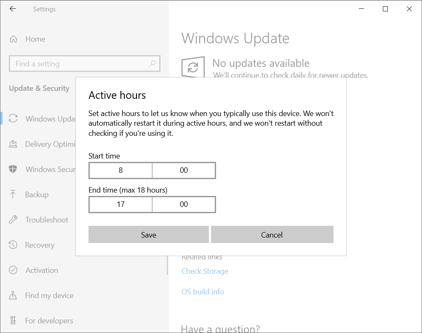Image resolution: width=422 pixels, height=333 pixels.
Task: Open the Start time hour selector
Action: [120, 170]
